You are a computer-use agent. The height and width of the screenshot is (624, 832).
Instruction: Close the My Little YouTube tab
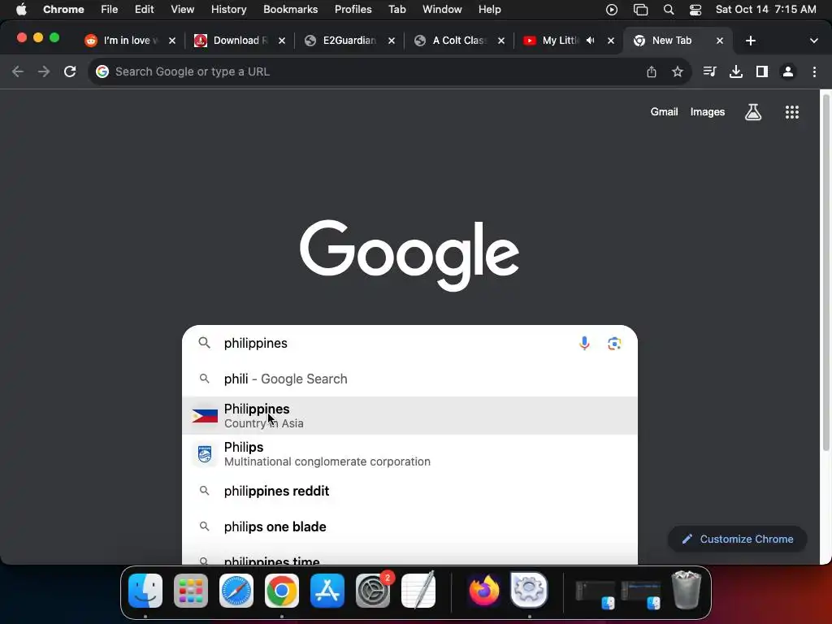611,41
